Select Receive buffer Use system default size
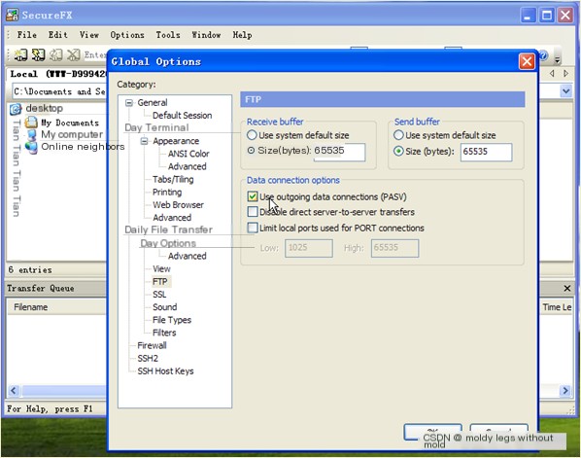 click(252, 135)
